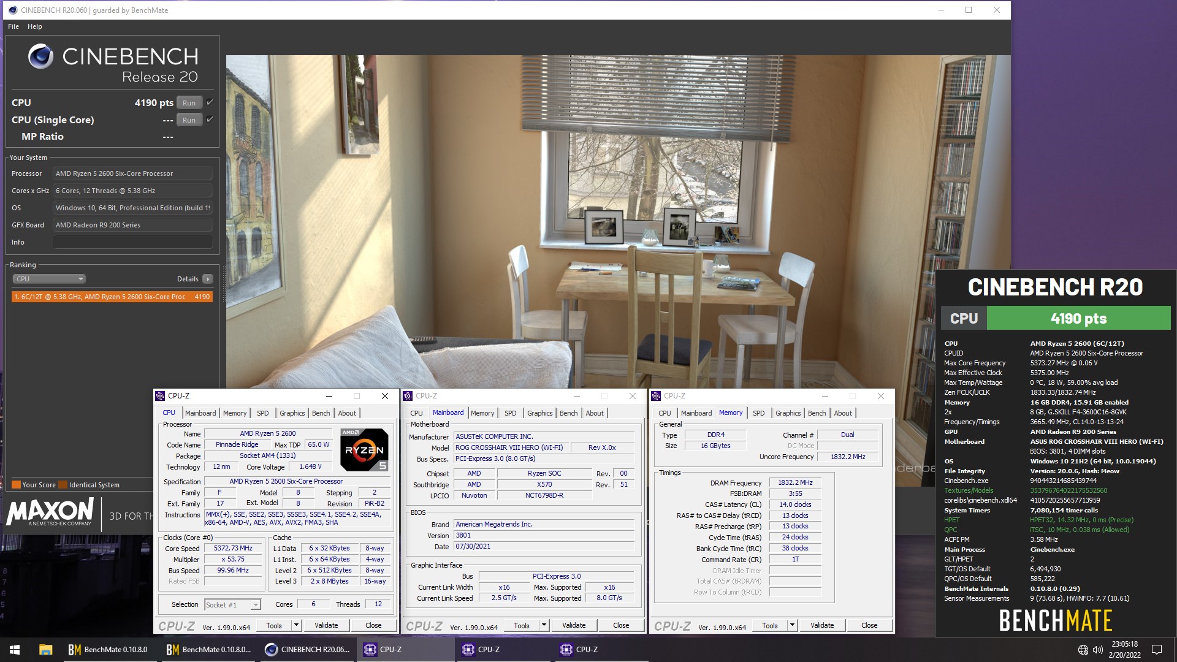Open the network tray icon

[x=1083, y=650]
